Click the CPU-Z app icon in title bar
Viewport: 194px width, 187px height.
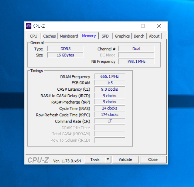[29, 26]
